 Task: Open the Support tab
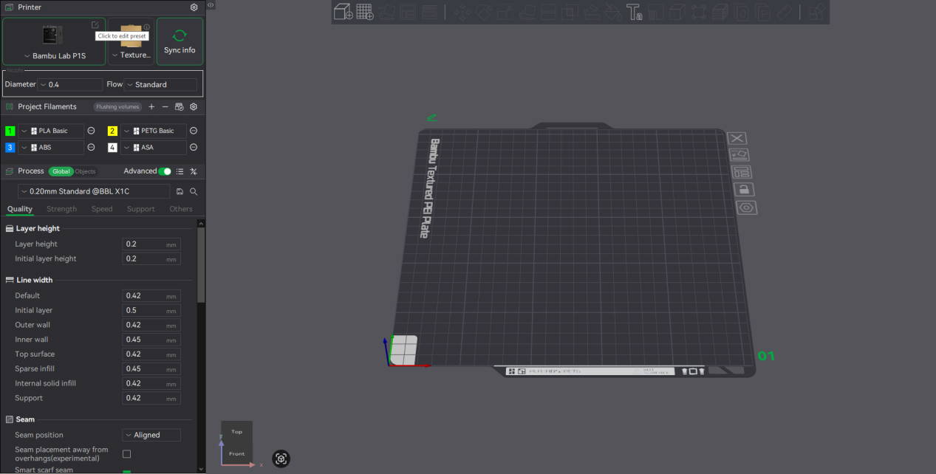tap(140, 209)
